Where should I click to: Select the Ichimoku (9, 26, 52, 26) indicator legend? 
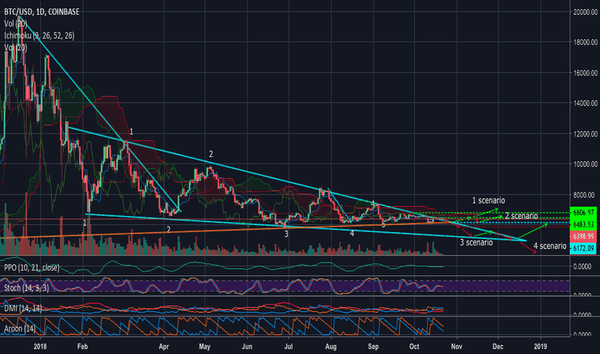pyautogui.click(x=39, y=35)
